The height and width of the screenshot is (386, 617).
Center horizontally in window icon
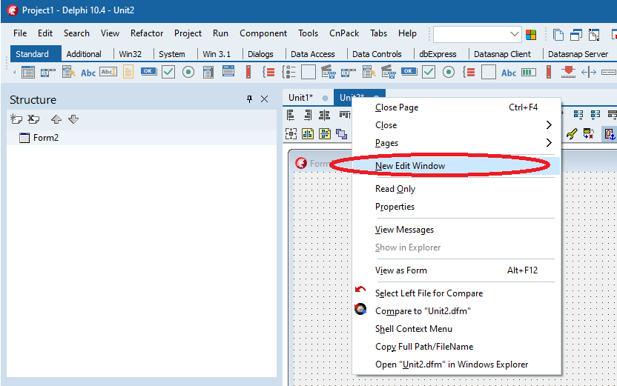308,134
